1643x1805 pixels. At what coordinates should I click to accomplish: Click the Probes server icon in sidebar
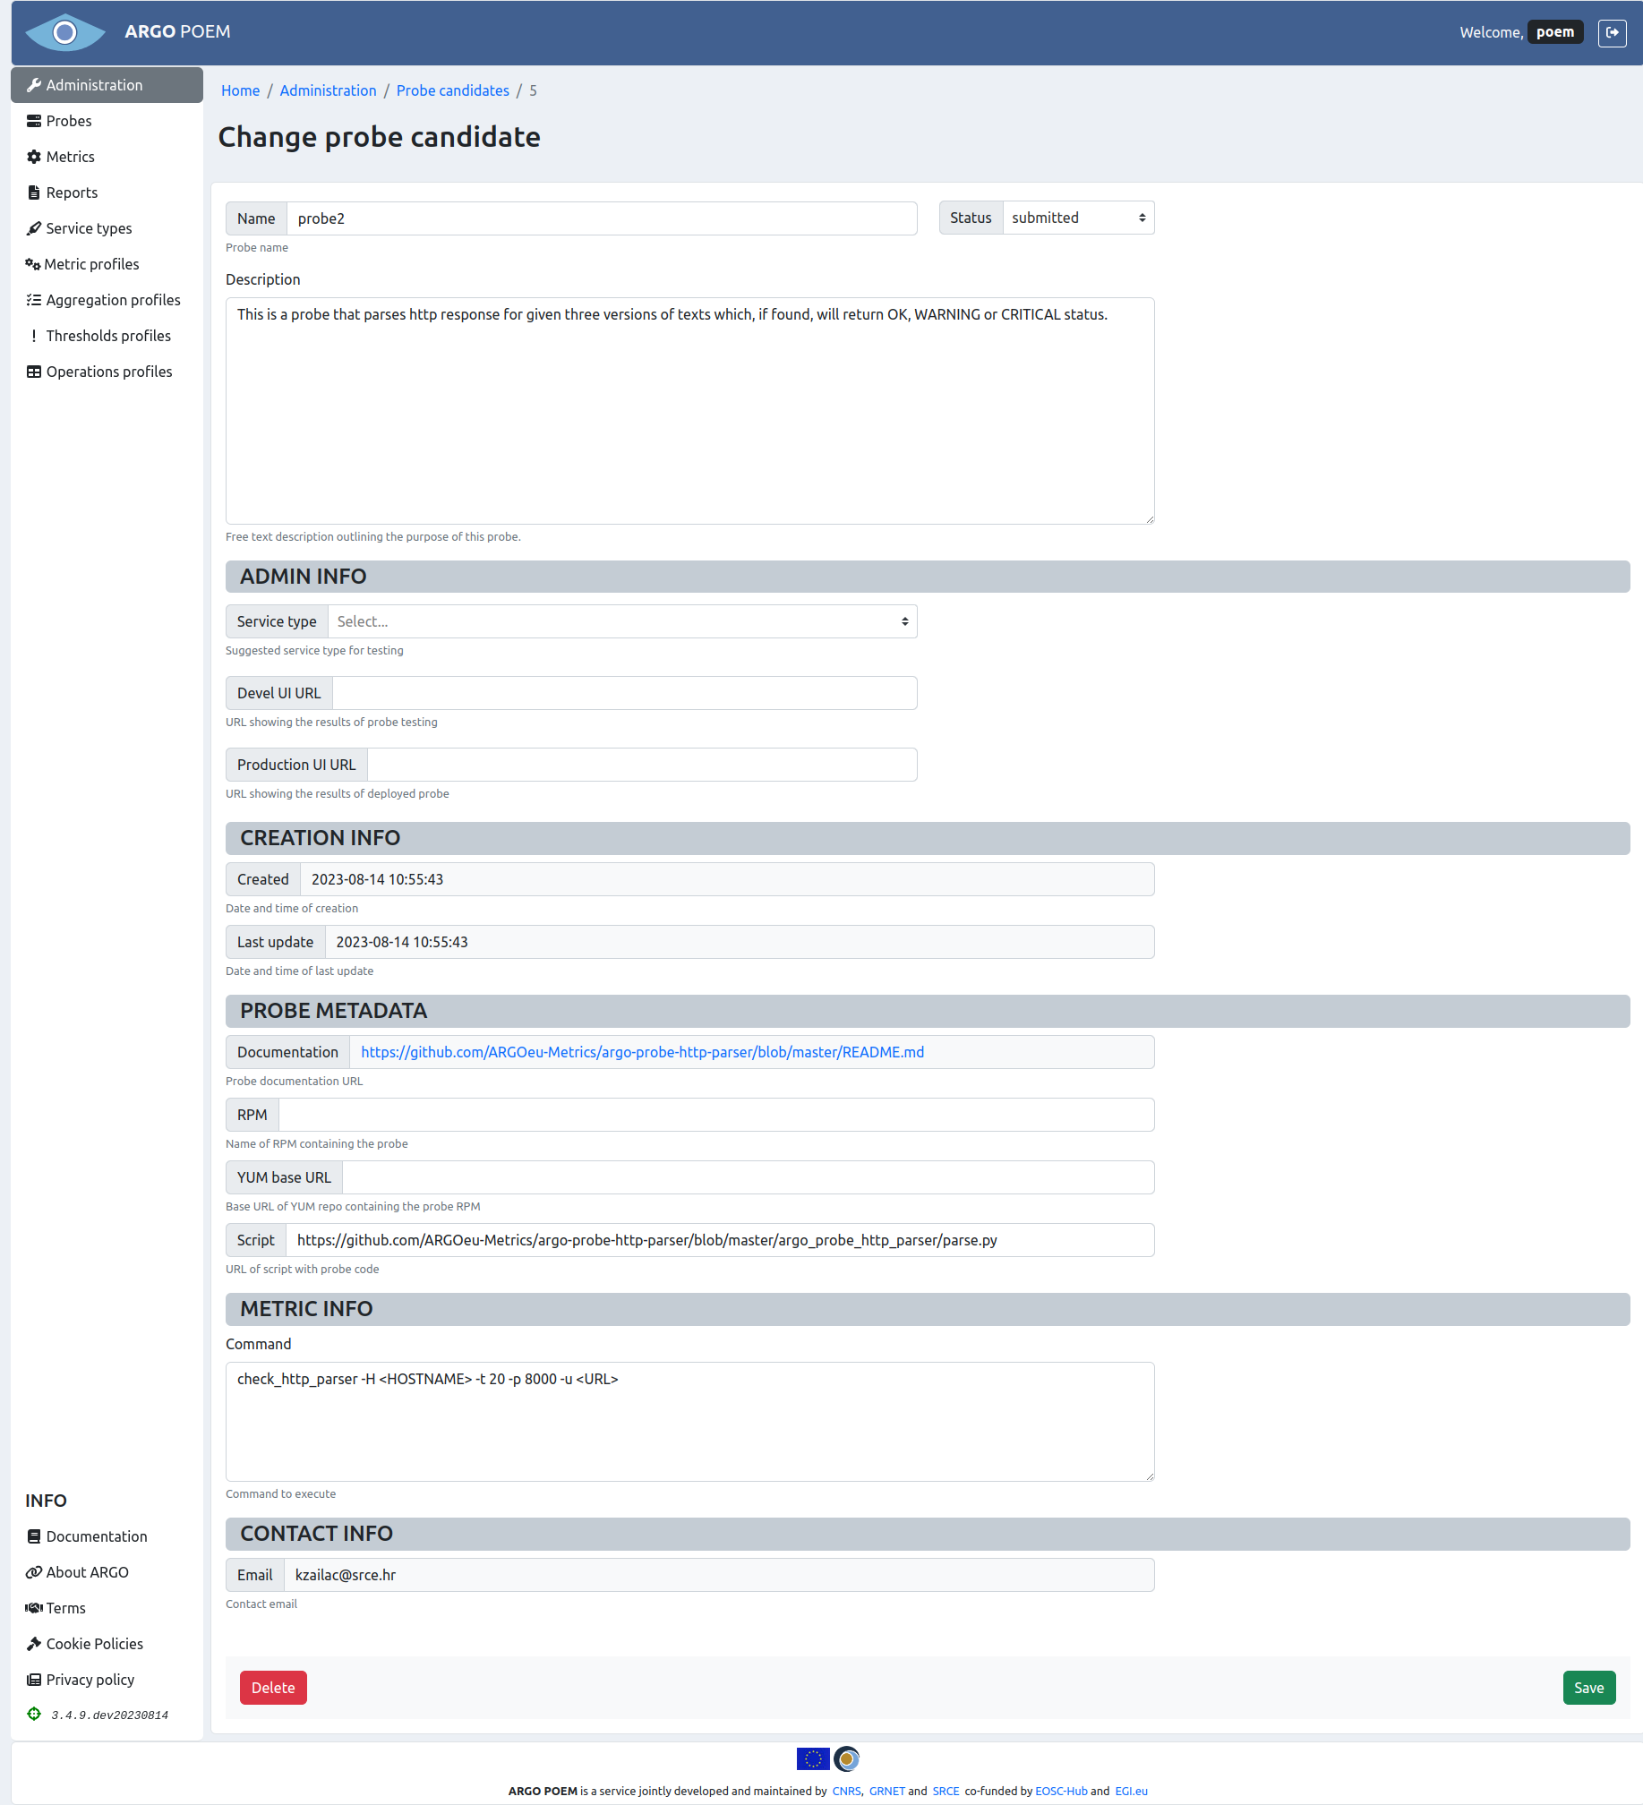click(34, 121)
